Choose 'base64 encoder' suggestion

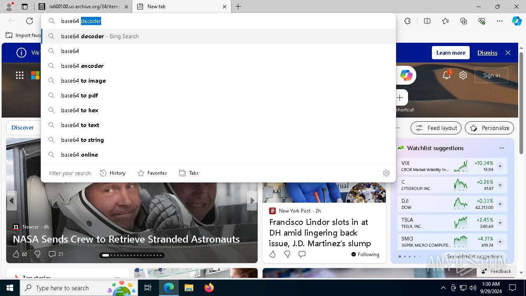pos(218,66)
